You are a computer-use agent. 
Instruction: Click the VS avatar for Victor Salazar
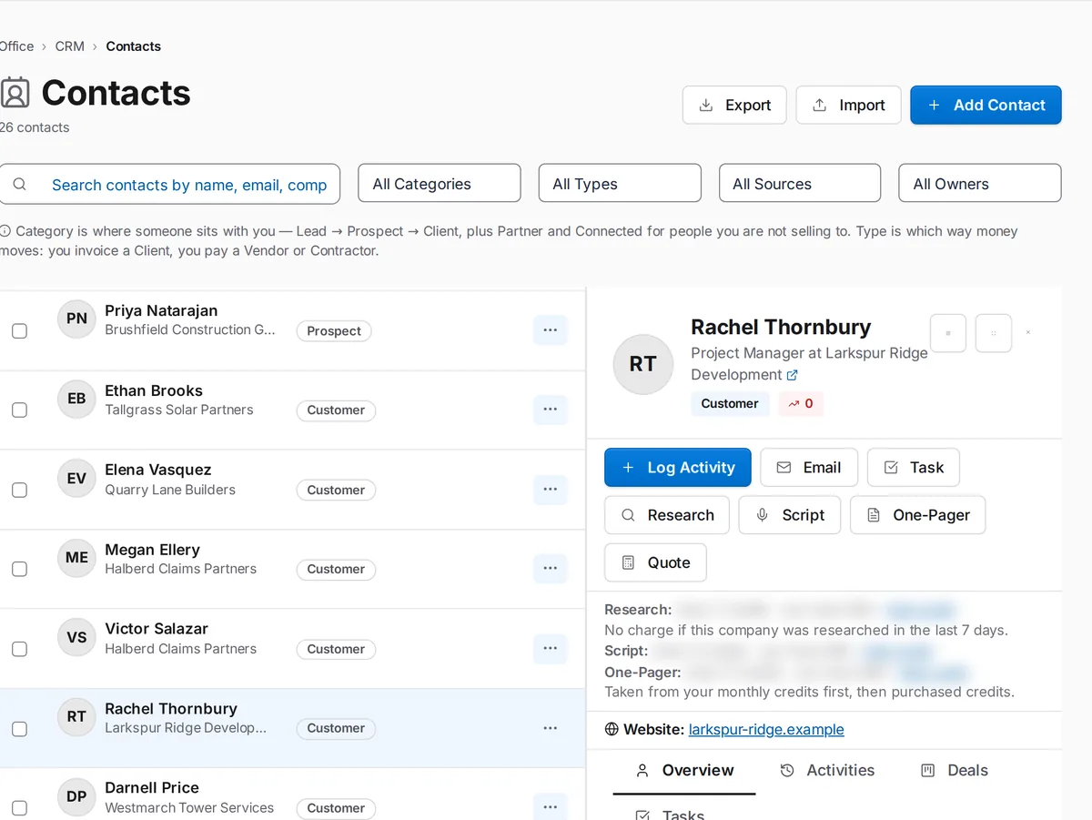coord(76,637)
